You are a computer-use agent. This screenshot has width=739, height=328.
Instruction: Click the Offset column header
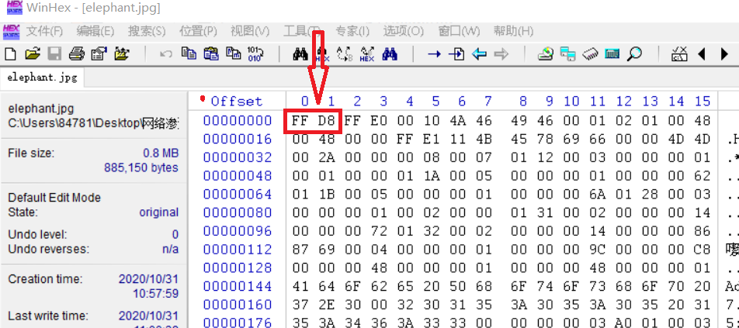[x=236, y=101]
